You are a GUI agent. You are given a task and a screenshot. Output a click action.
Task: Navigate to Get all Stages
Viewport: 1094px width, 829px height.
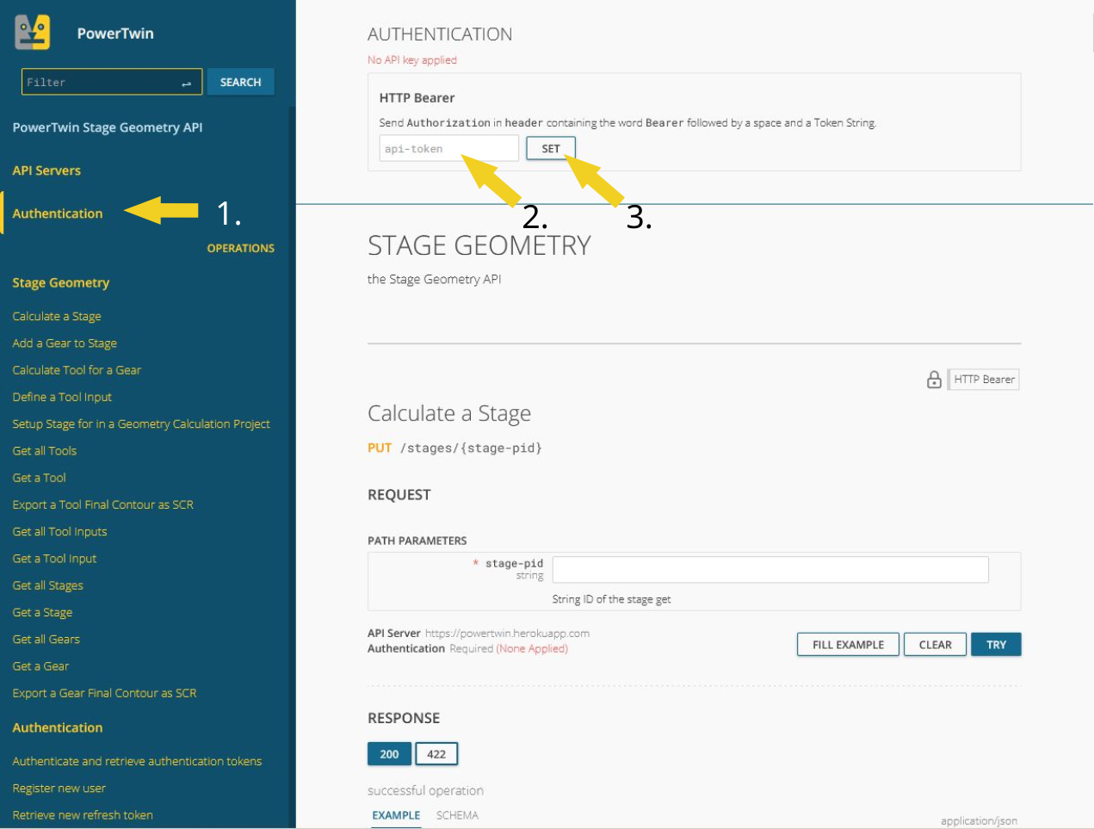[48, 585]
